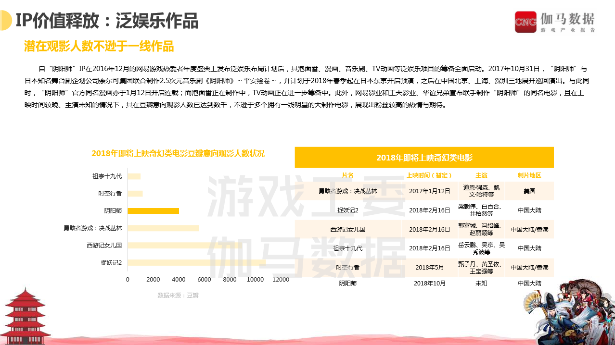Select the highlighted 阴阳师 bar in the chart
This screenshot has width=615, height=345.
tap(153, 211)
